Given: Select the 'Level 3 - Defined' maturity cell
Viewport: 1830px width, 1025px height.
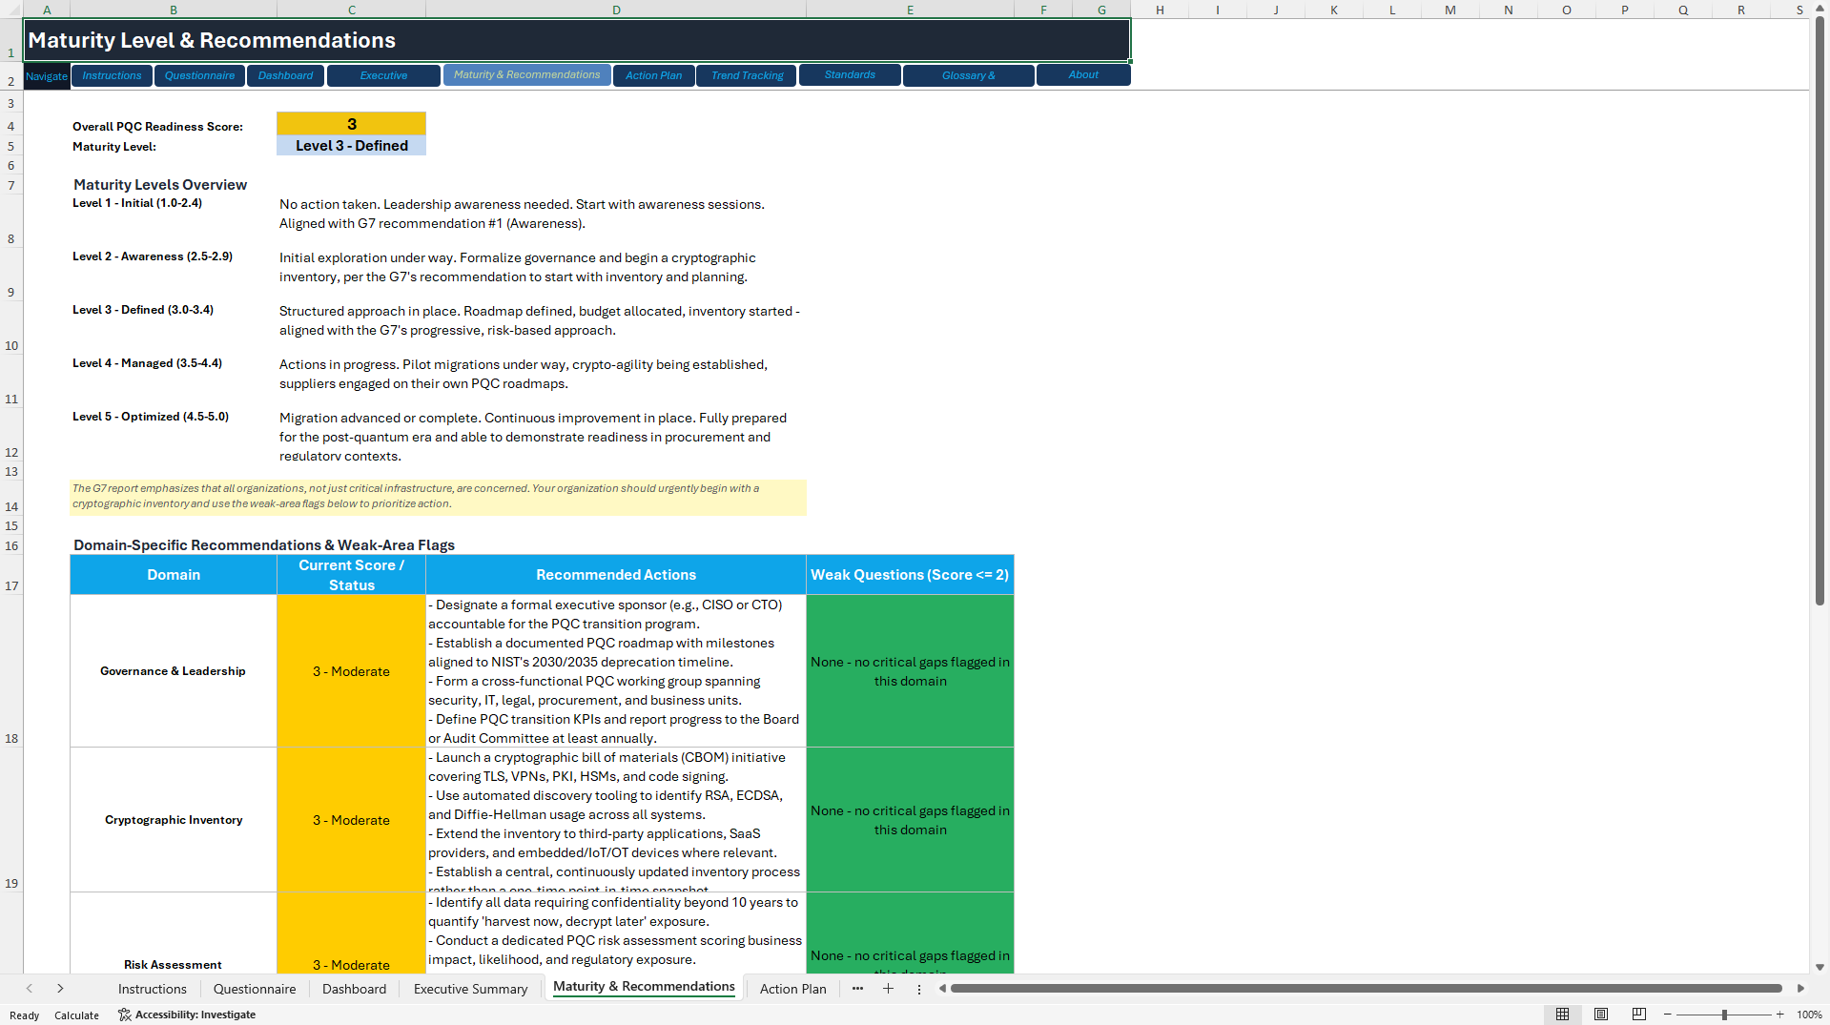Looking at the screenshot, I should click(351, 146).
